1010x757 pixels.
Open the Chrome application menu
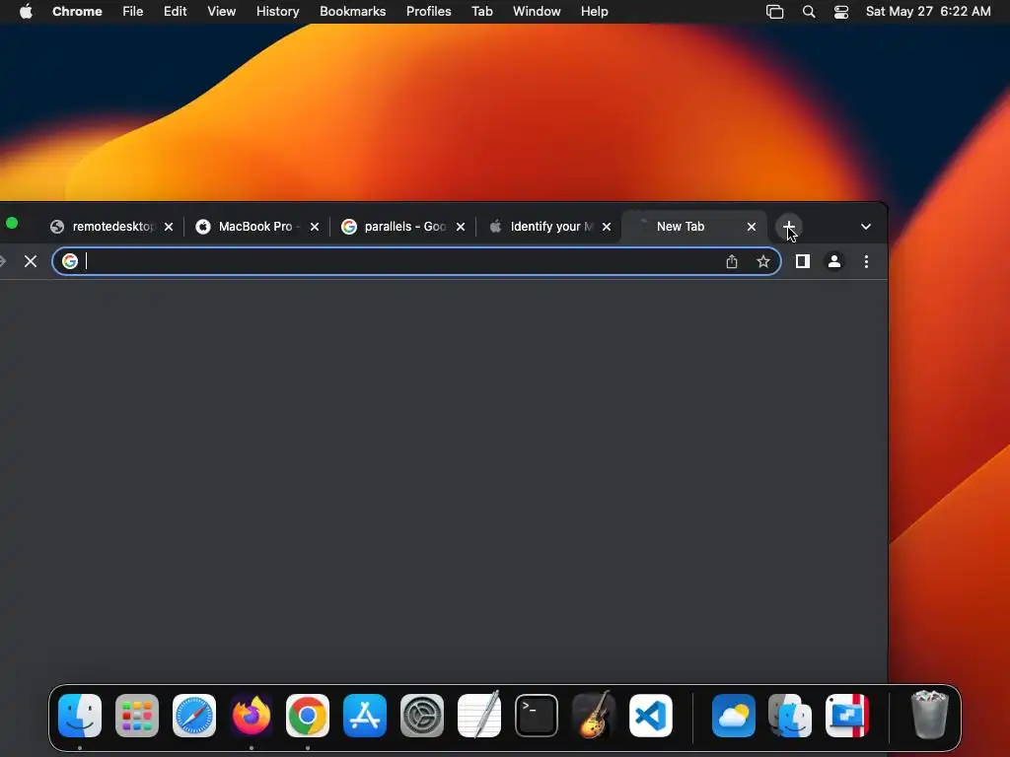tap(77, 12)
